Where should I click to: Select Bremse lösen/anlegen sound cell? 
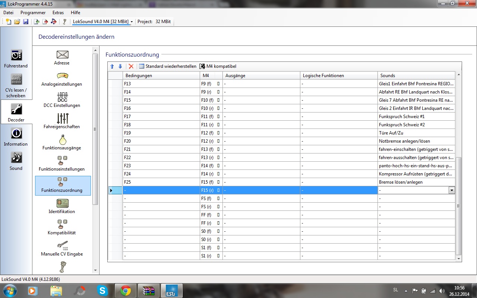pos(416,182)
